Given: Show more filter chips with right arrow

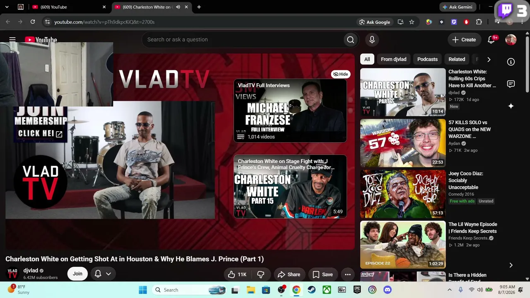Looking at the screenshot, I should pos(489,59).
